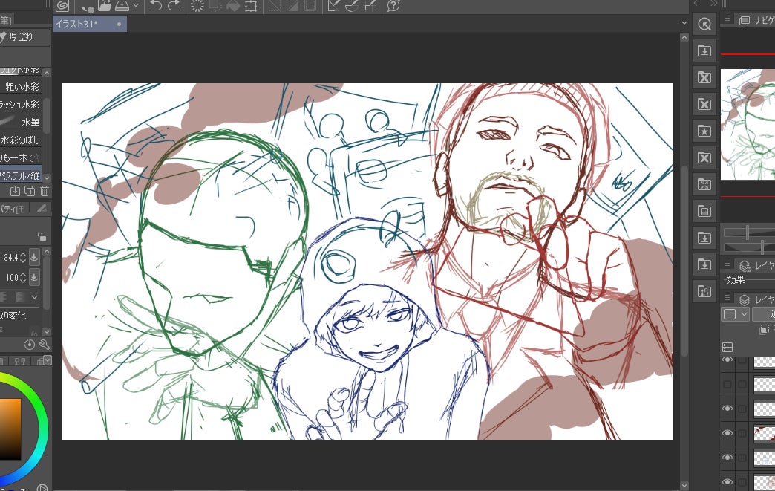Open the Save dropdown arrow in command bar
775x491 pixels.
[x=136, y=7]
